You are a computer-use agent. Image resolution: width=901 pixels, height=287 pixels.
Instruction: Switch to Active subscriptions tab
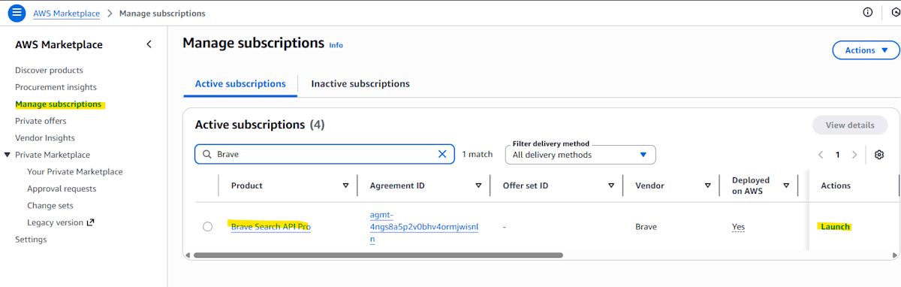[240, 83]
